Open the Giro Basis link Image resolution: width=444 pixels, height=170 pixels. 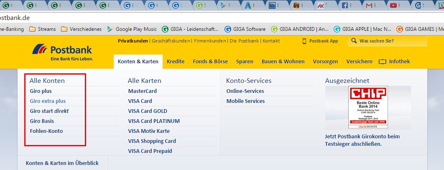(42, 121)
